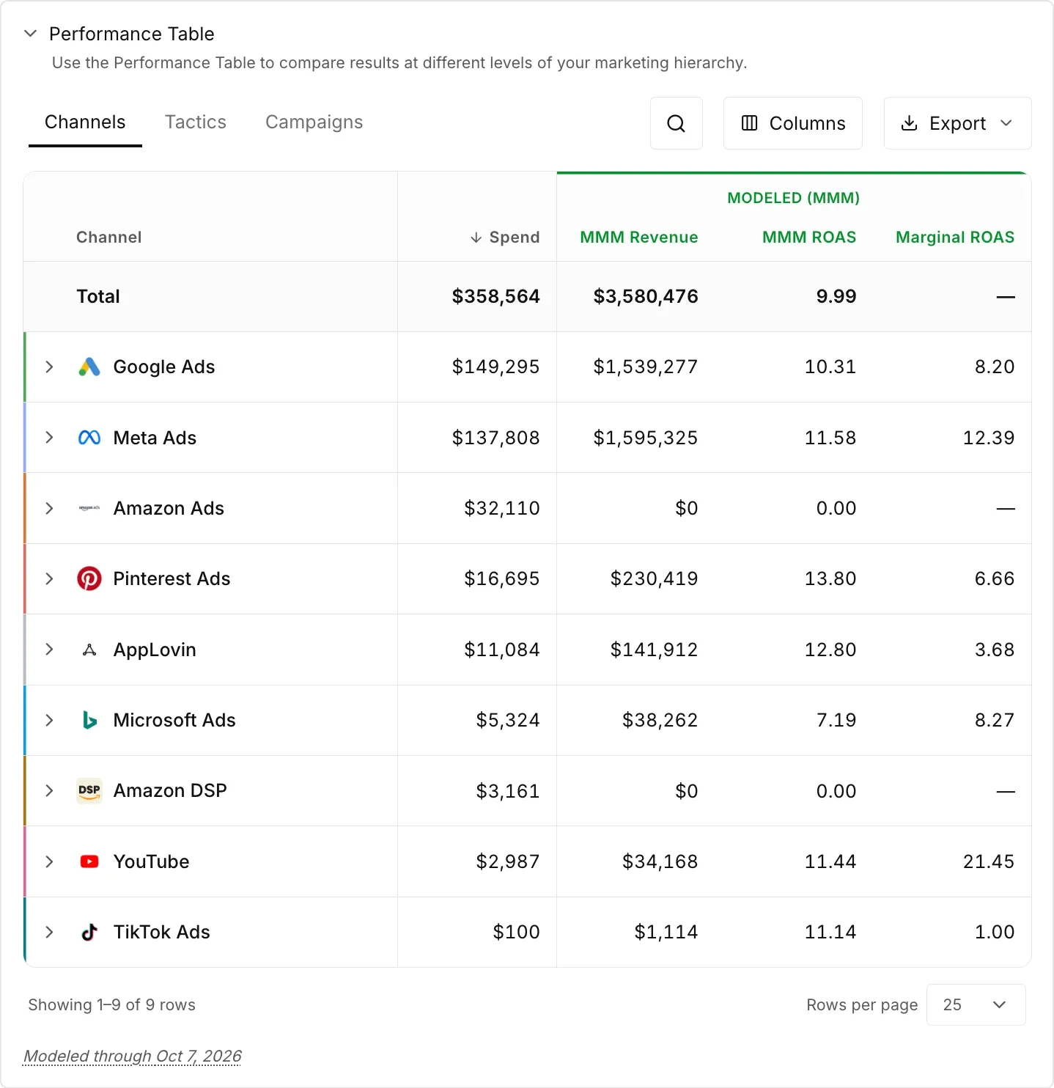Switch to the Tactics tab
The height and width of the screenshot is (1088, 1054).
[x=196, y=122]
